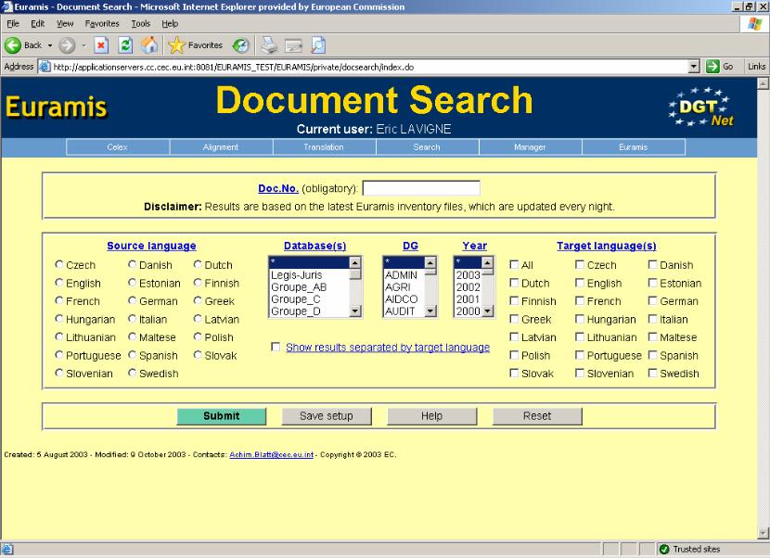Open the View menu

pos(65,23)
